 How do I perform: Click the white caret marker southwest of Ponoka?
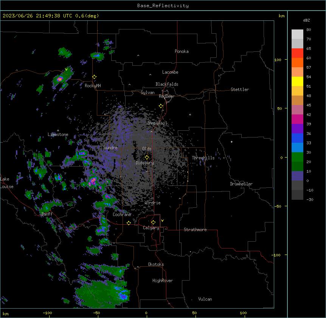tap(138, 56)
